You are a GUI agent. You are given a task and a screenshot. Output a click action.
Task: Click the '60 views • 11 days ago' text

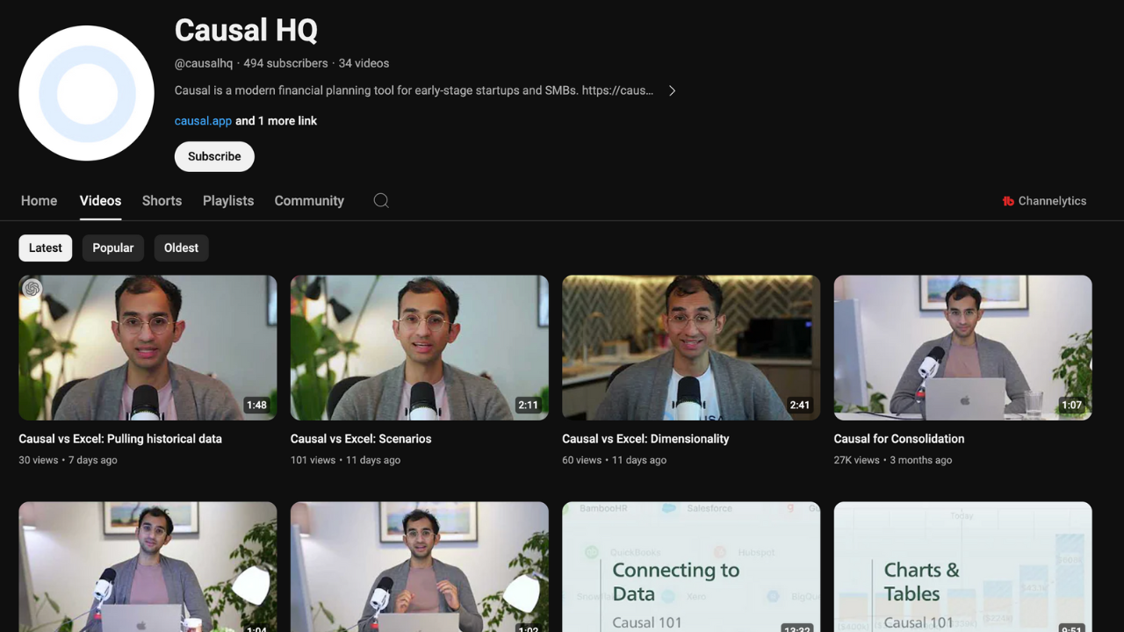615,460
